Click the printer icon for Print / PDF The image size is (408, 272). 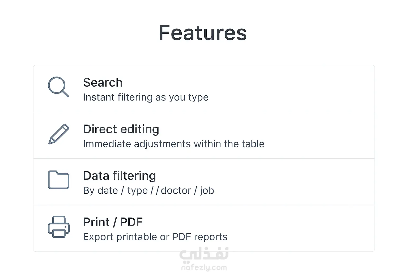pyautogui.click(x=59, y=227)
